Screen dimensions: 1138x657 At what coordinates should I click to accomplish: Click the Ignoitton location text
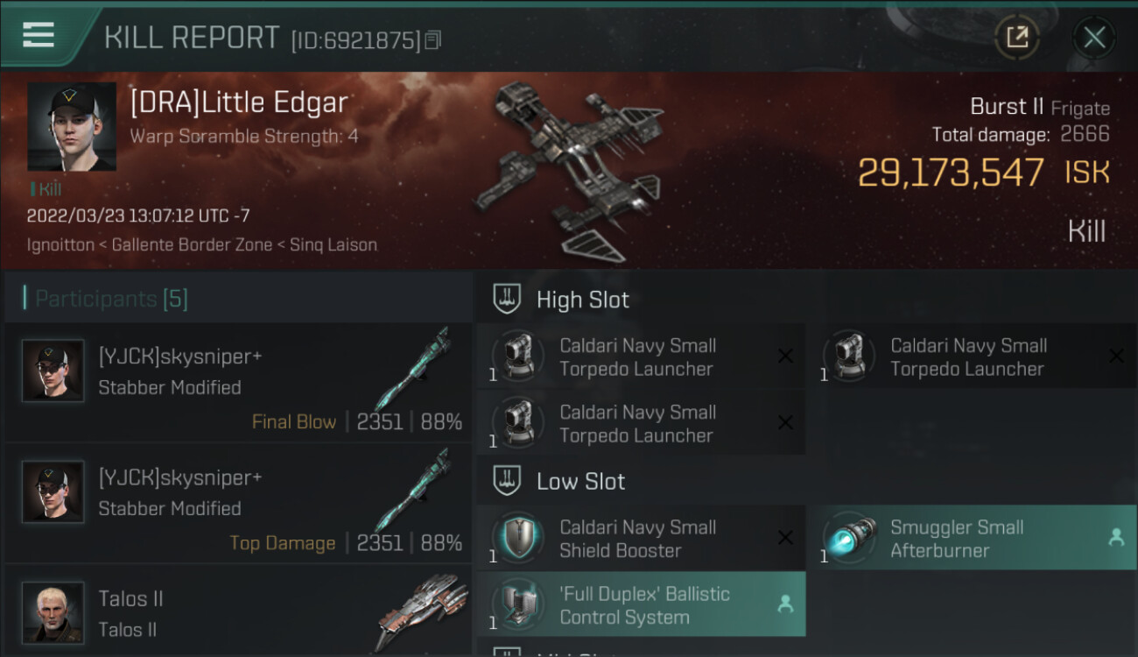pos(60,244)
